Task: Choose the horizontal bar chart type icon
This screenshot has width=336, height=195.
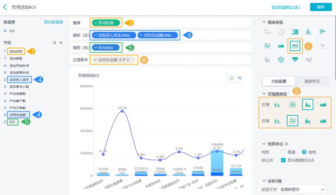Action: point(322,32)
